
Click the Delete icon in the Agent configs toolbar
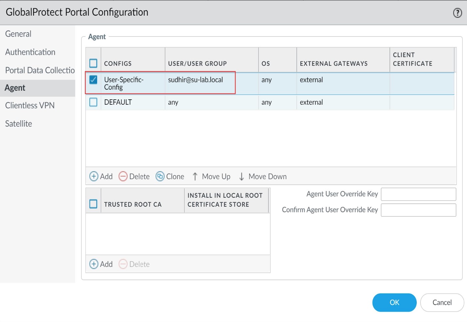[123, 176]
